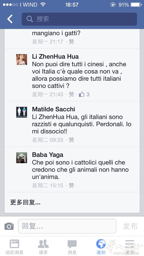144x256 pixels.
Task: Like Matilde Sacchi's comment with 赞
Action: 71,140
